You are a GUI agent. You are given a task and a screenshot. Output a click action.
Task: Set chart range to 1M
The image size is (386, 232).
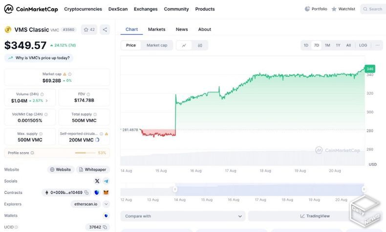[327, 46]
